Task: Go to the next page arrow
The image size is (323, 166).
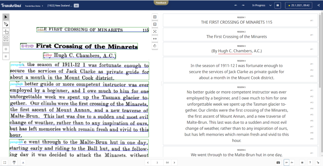Action: pos(175,163)
